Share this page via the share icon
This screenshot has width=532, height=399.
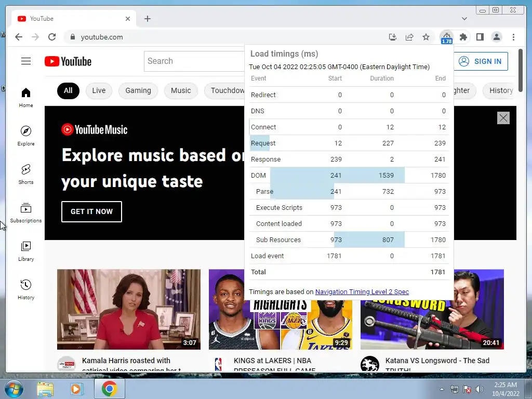pos(409,37)
